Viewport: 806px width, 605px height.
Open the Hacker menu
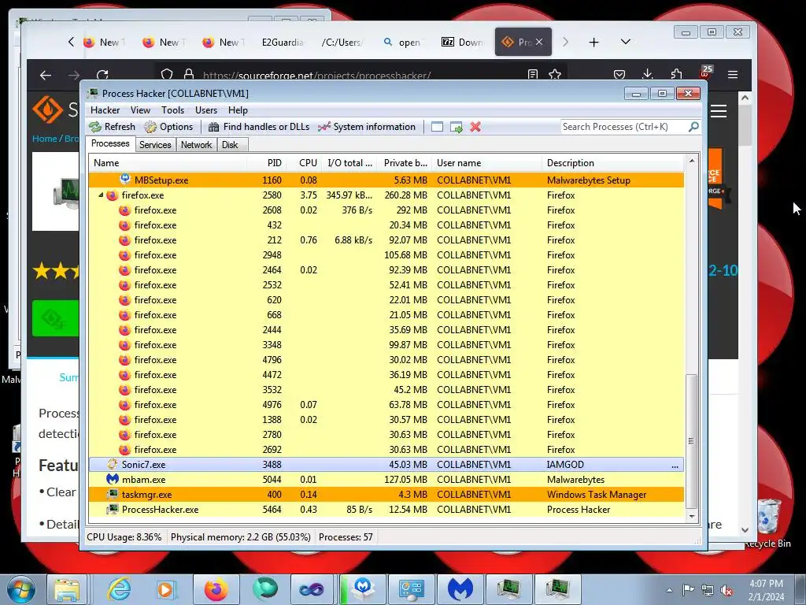click(x=105, y=110)
